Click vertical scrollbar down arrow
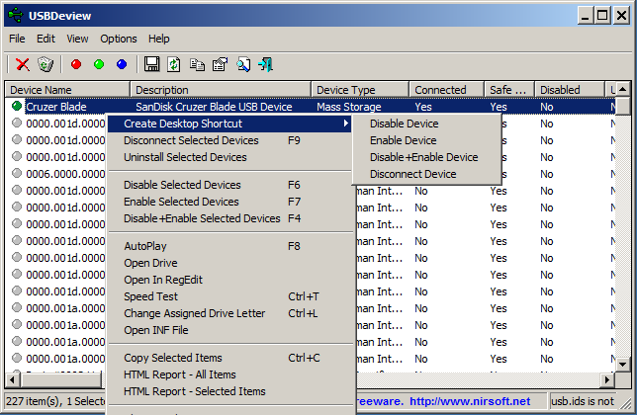 click(623, 364)
